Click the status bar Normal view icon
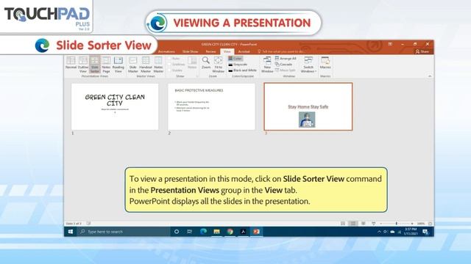 [x=343, y=224]
